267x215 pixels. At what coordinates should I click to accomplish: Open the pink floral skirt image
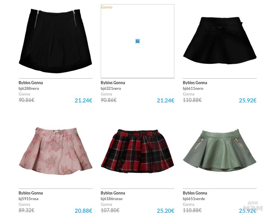coord(56,151)
